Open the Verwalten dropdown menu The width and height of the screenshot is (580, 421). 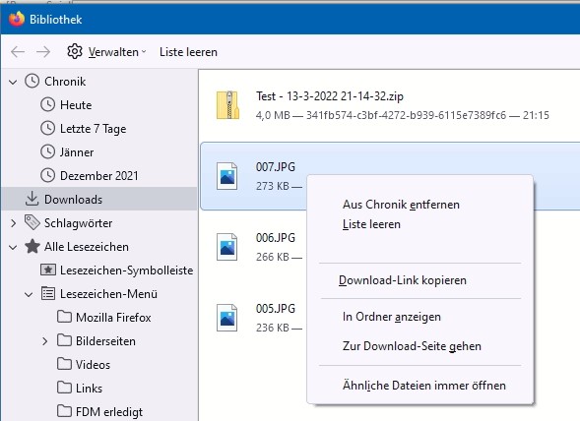(117, 52)
